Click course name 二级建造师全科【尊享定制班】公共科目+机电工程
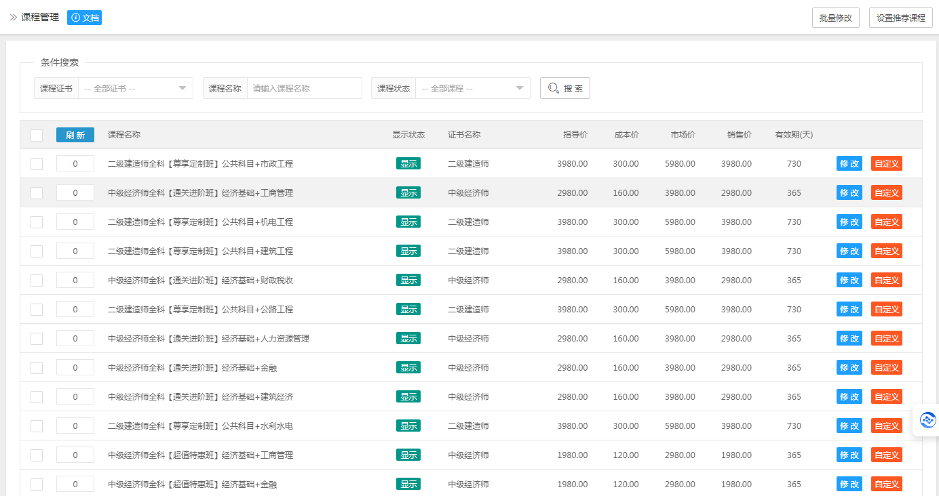Screen dimensions: 939x496 (200, 222)
